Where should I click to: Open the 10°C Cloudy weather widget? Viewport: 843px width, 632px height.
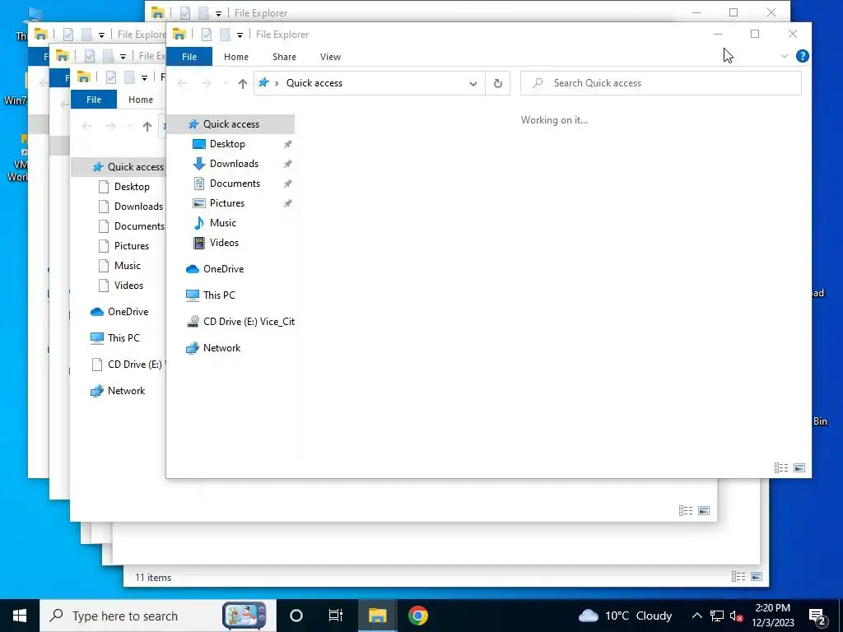coord(626,616)
